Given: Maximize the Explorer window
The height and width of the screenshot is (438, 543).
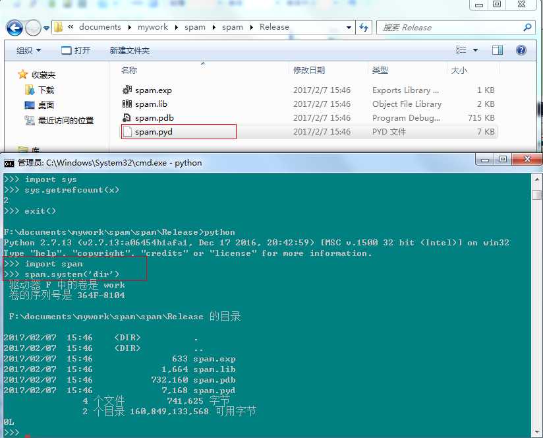Looking at the screenshot, I should pyautogui.click(x=497, y=5).
